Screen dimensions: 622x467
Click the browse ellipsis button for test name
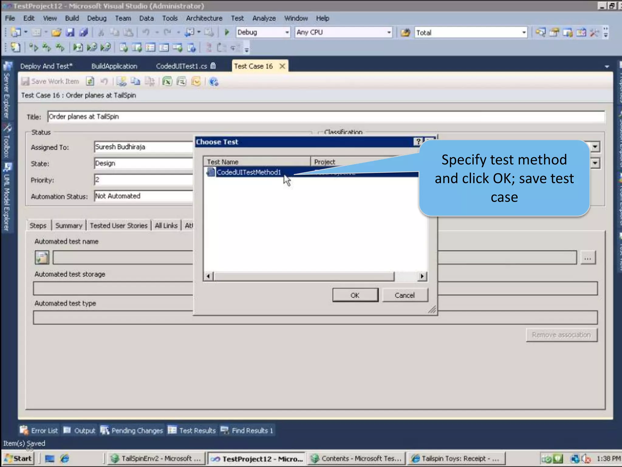point(588,258)
